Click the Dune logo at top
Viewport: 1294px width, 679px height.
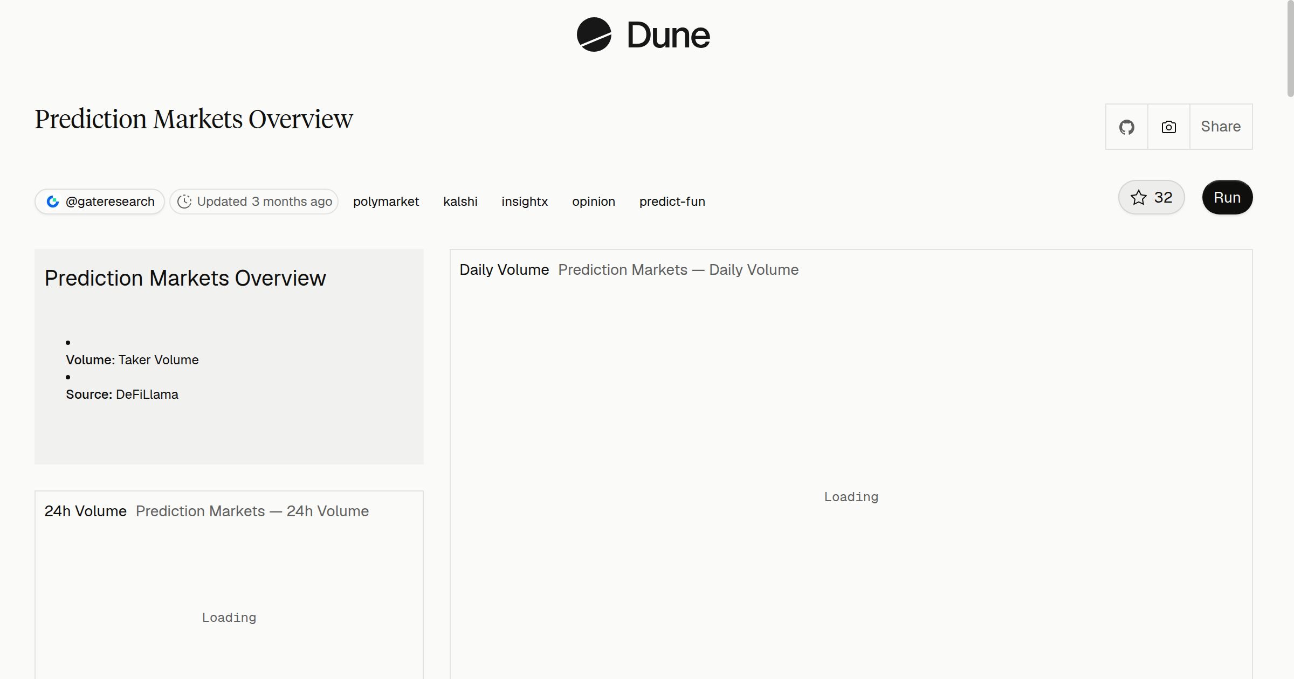[x=643, y=35]
